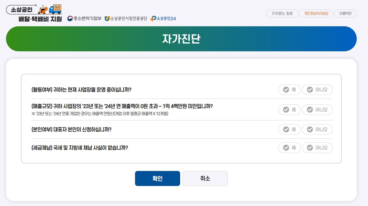
Task: Select 아니오 for the 본인여부 question
Action: click(x=317, y=129)
